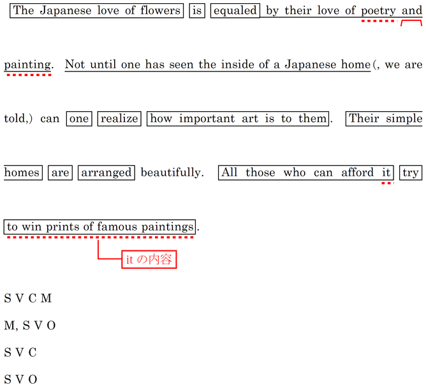Click the boxed verb "try"

click(410, 173)
